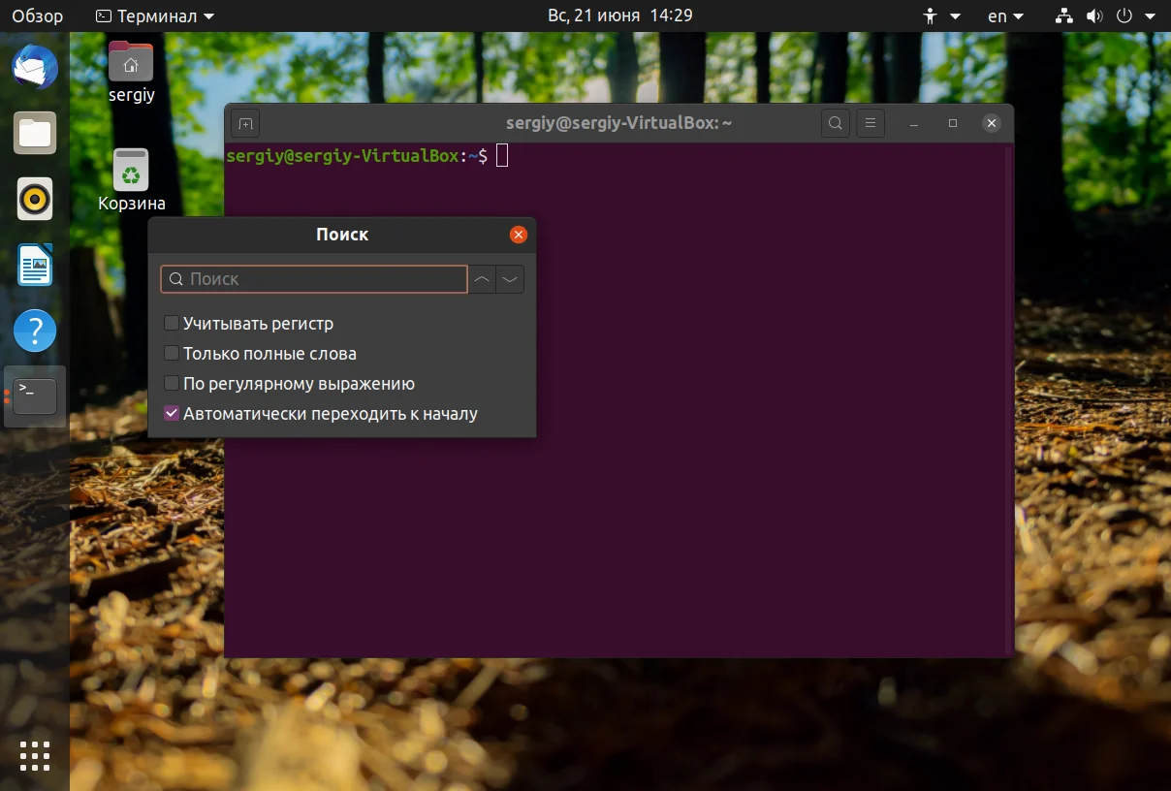Open clock and calendar menu
The width and height of the screenshot is (1171, 791).
[620, 16]
